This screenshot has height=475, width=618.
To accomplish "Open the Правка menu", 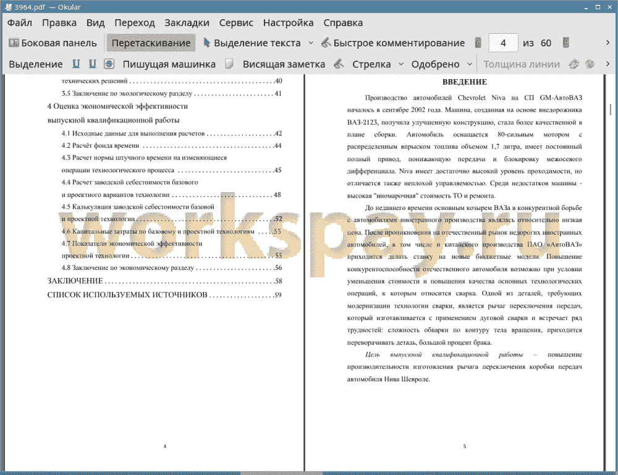I will 59,23.
